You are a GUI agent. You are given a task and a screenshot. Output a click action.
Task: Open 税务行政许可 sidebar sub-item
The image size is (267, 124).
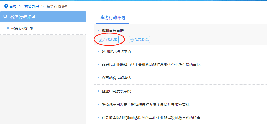[22, 28]
